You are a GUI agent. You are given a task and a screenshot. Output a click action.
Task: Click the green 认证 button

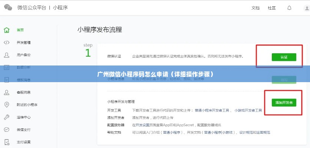coord(284,57)
